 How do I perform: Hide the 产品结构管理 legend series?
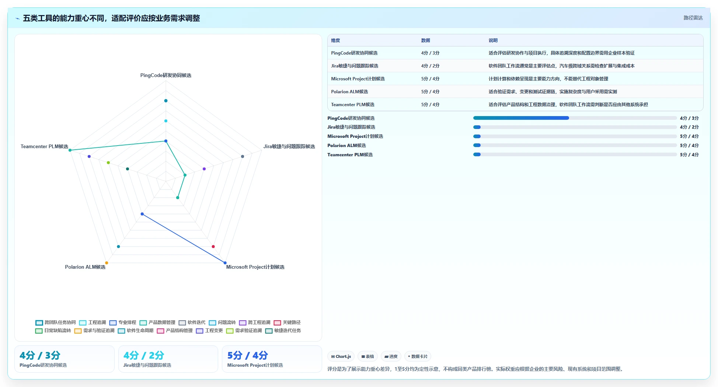pos(175,331)
